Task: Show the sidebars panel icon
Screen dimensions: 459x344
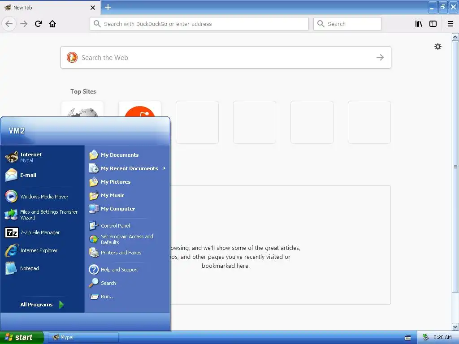Action: [x=433, y=24]
